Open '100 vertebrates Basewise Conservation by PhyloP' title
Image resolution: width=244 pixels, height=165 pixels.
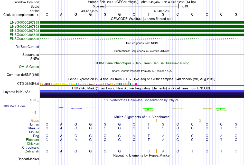pyautogui.click(x=142, y=100)
